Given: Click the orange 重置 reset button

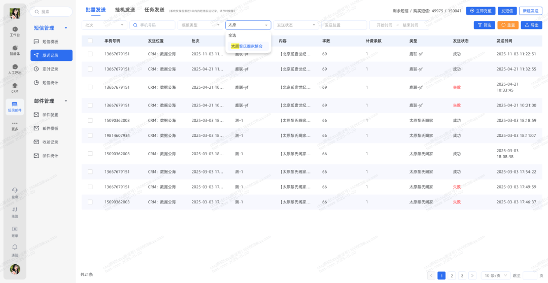Looking at the screenshot, I should 507,25.
